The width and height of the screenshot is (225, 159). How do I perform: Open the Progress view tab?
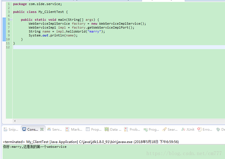click(151, 129)
